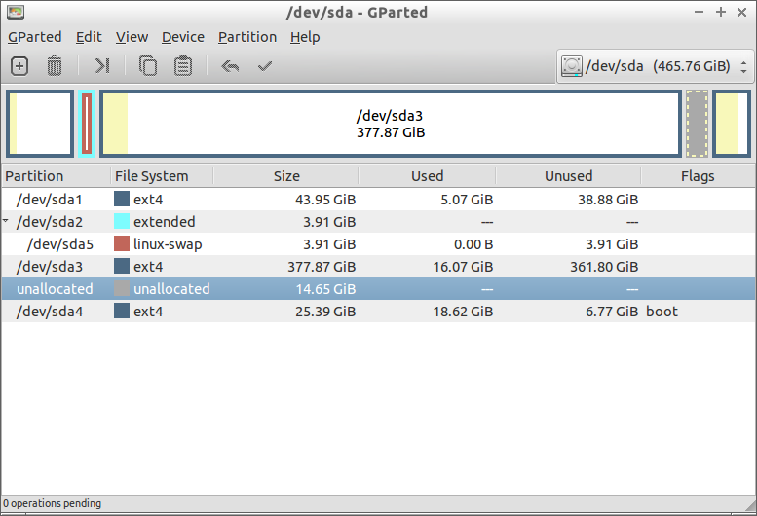Click the red linux-swap color swatch
Image resolution: width=757 pixels, height=516 pixels.
click(122, 243)
